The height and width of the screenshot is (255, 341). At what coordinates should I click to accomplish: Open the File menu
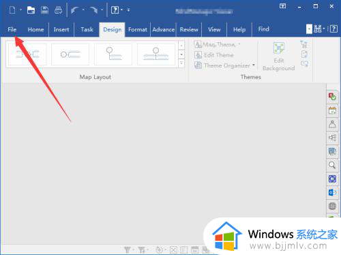click(12, 29)
